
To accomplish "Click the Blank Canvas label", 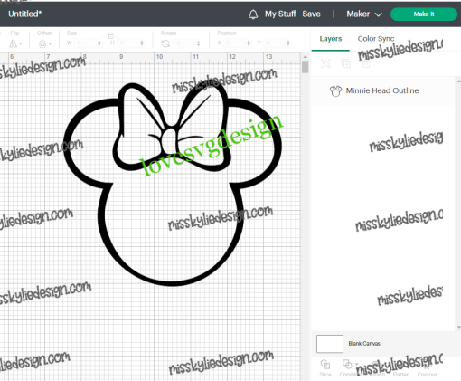I will 364,344.
